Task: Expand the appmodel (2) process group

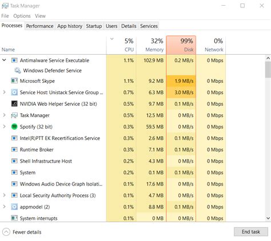Action: (4, 207)
